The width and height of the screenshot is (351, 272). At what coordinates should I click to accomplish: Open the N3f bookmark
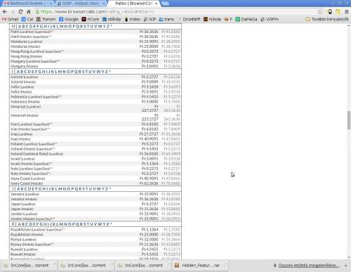tap(150, 19)
